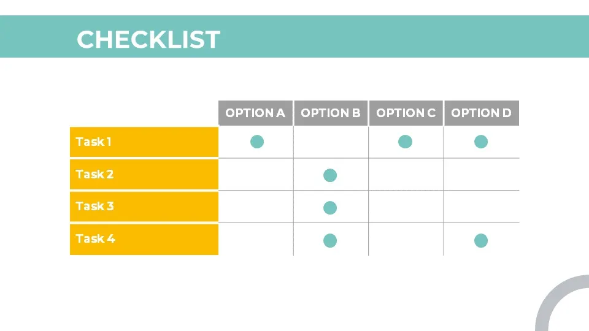This screenshot has width=589, height=331.
Task: Click the empty Task 2 Option A cell
Action: click(256, 175)
